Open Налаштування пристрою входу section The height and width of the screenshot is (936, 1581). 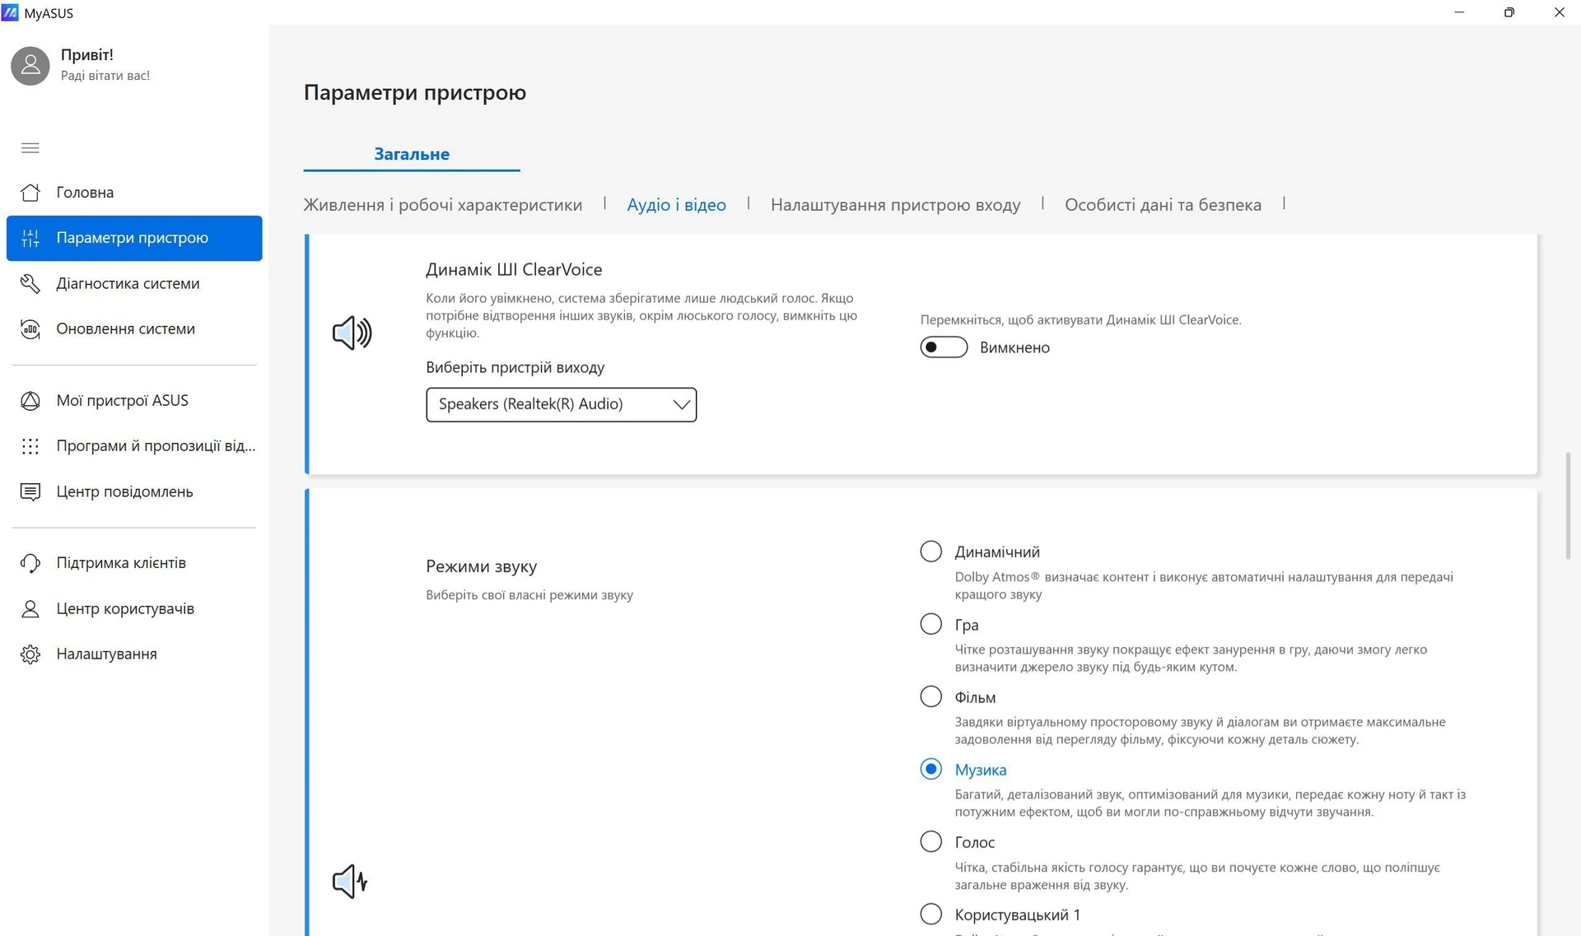pos(895,205)
